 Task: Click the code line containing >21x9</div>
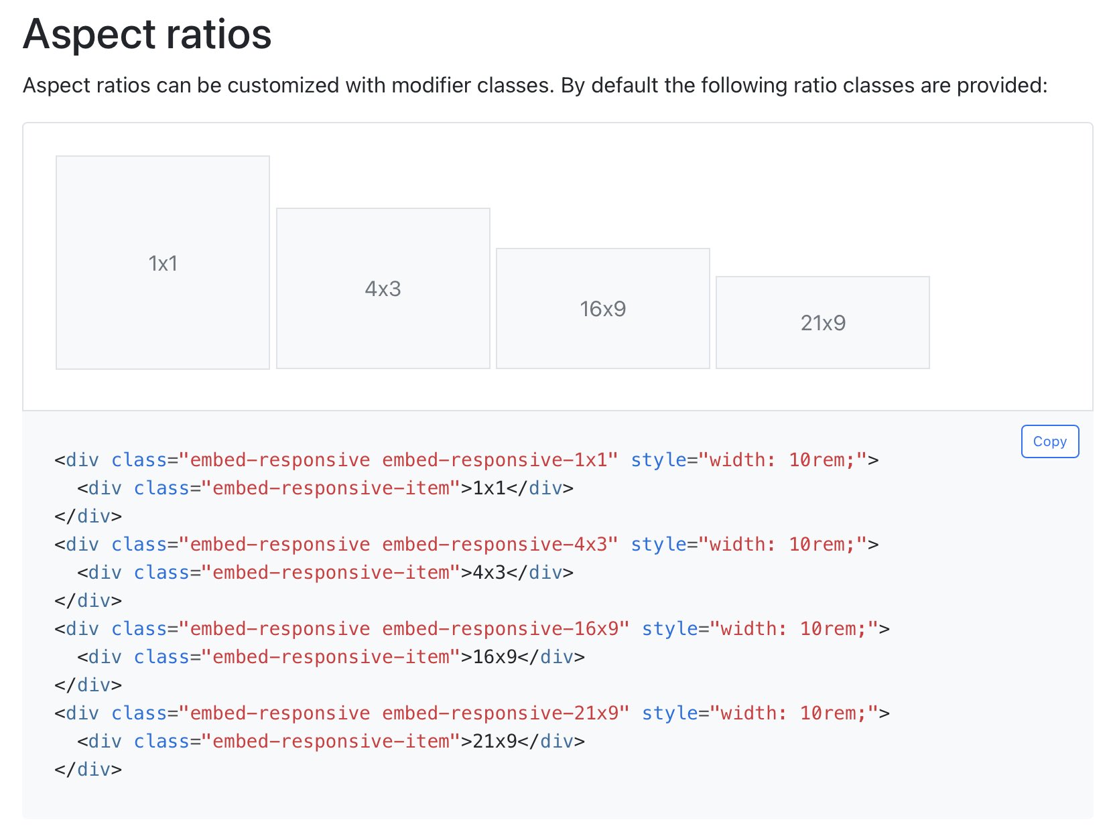point(331,742)
